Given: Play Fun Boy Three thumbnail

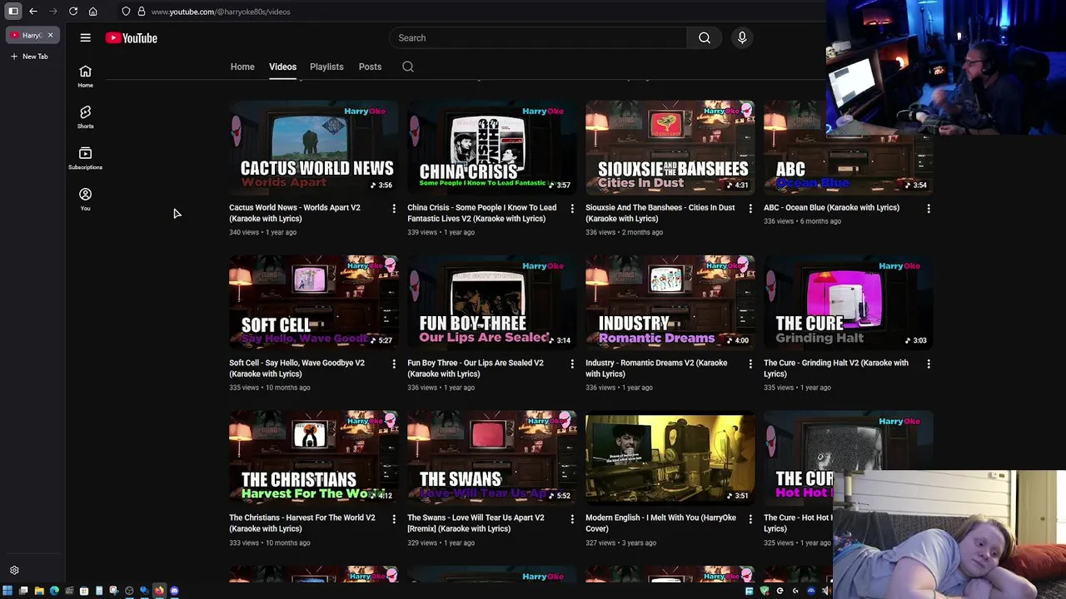Looking at the screenshot, I should [491, 303].
